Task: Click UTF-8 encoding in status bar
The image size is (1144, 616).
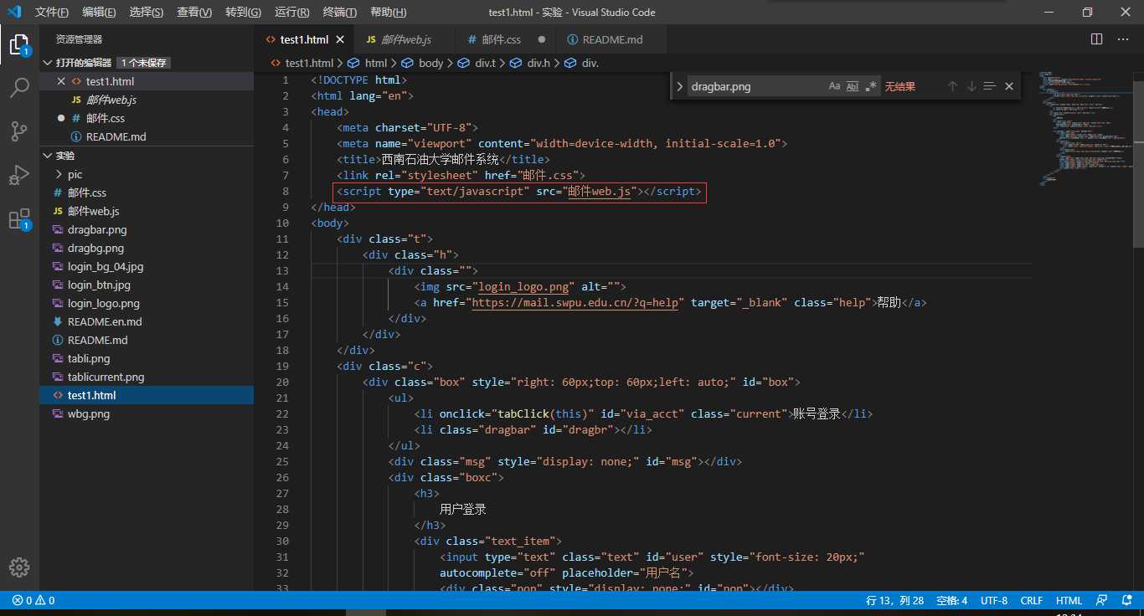Action: pyautogui.click(x=994, y=600)
